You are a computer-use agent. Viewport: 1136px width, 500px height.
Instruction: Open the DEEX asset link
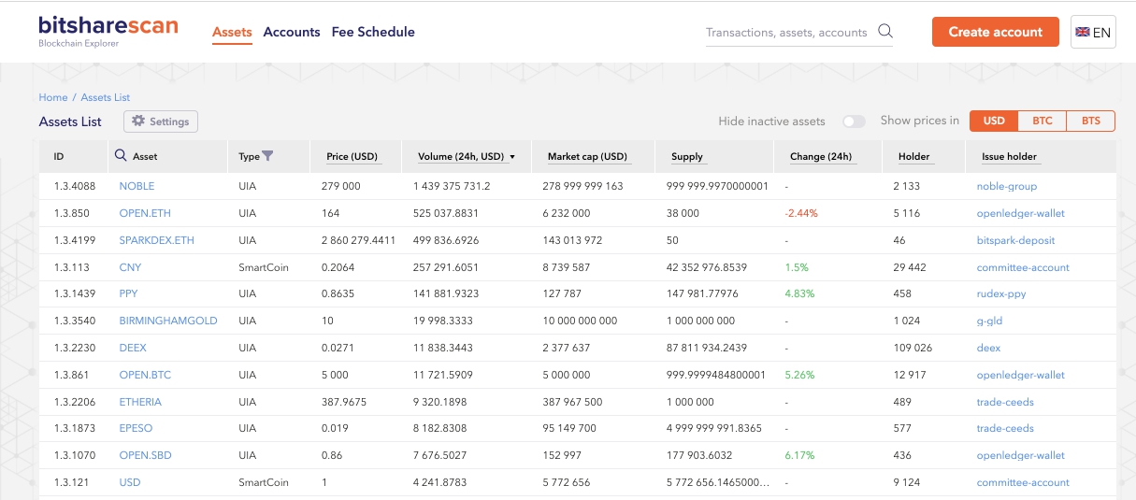[x=133, y=348]
